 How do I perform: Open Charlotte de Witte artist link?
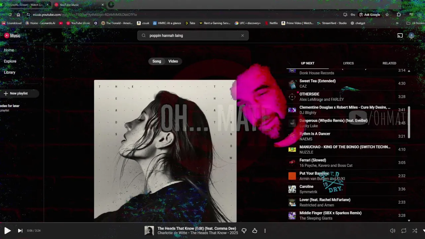pyautogui.click(x=172, y=233)
